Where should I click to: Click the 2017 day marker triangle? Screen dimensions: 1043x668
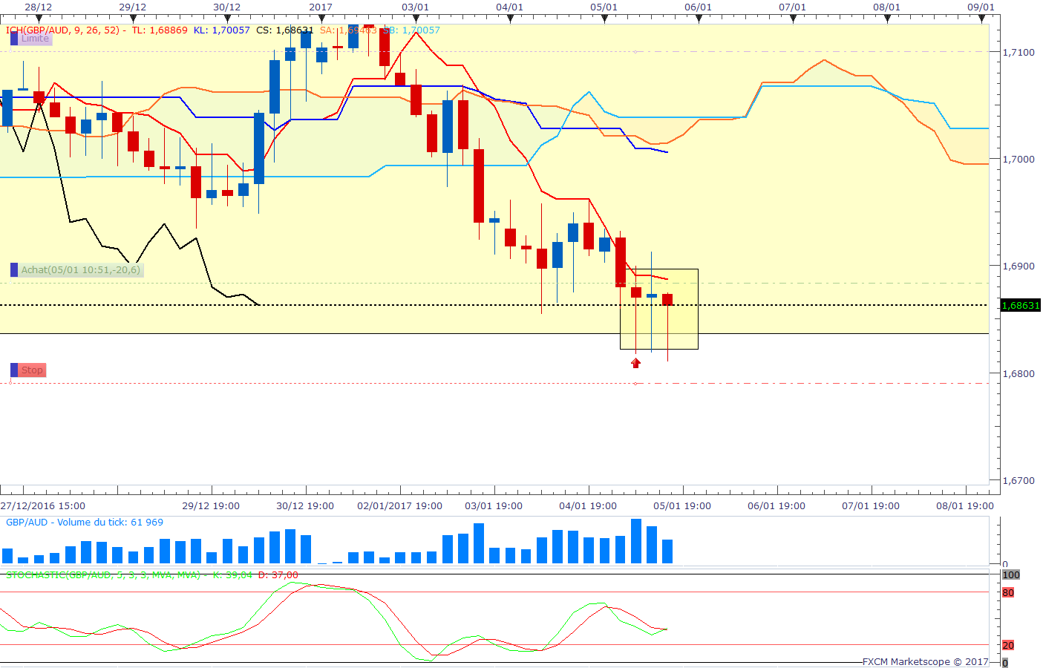[x=321, y=19]
